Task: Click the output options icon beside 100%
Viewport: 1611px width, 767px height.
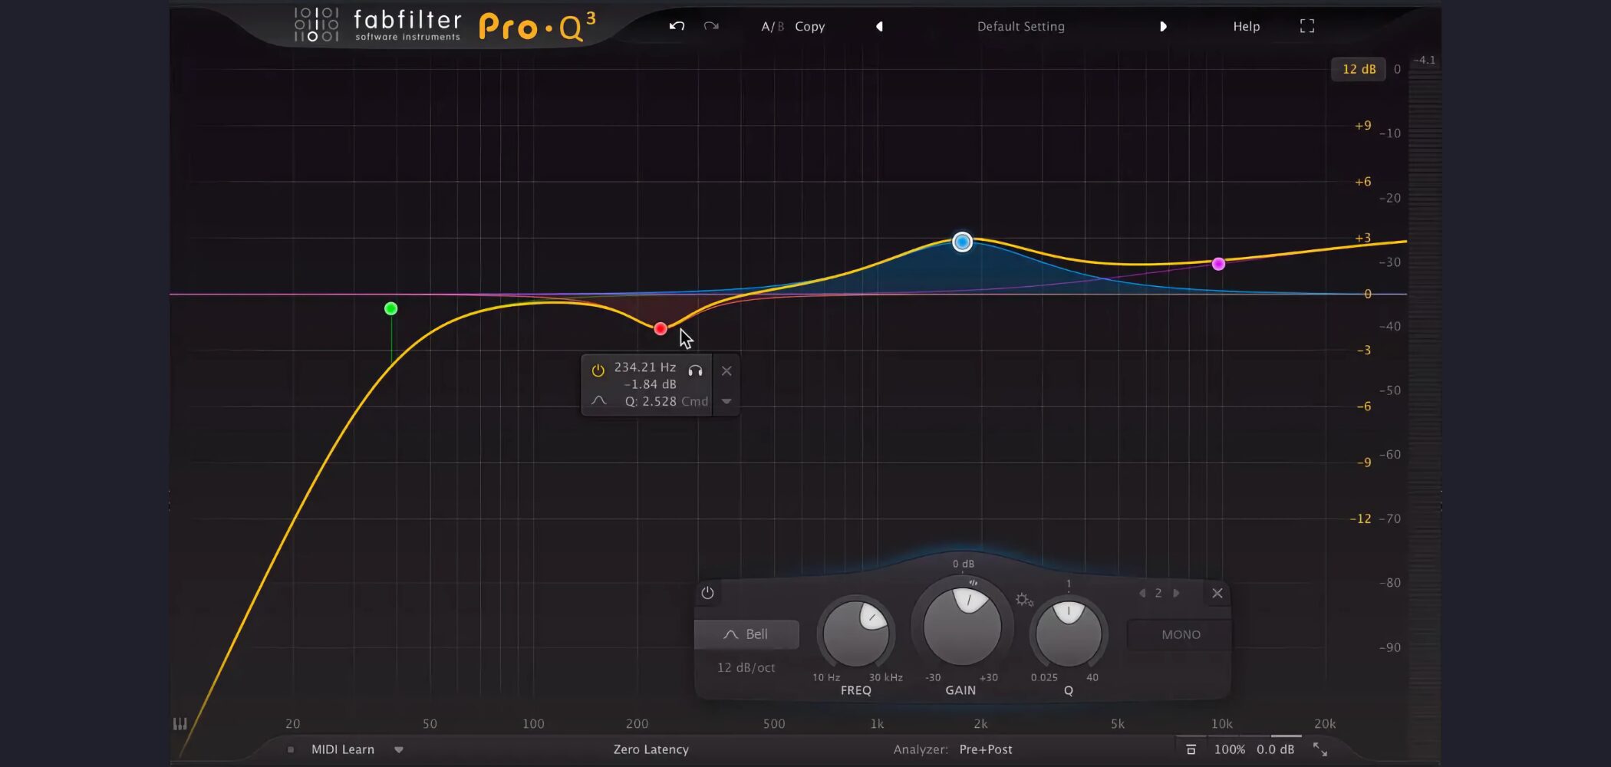Action: tap(1191, 749)
